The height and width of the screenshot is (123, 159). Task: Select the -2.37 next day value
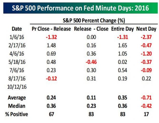pos(146,37)
